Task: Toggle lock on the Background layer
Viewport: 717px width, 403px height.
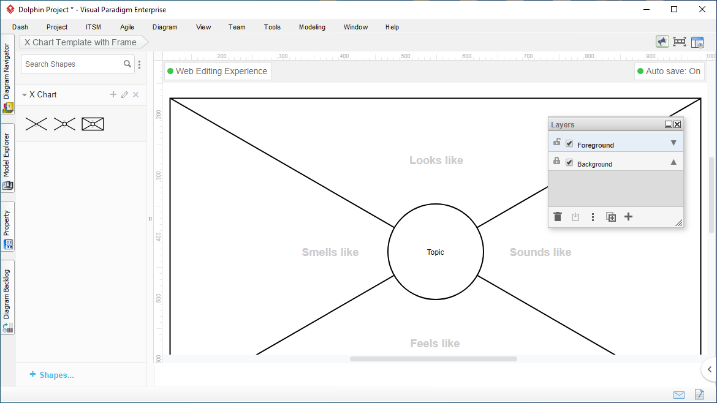Action: click(556, 161)
